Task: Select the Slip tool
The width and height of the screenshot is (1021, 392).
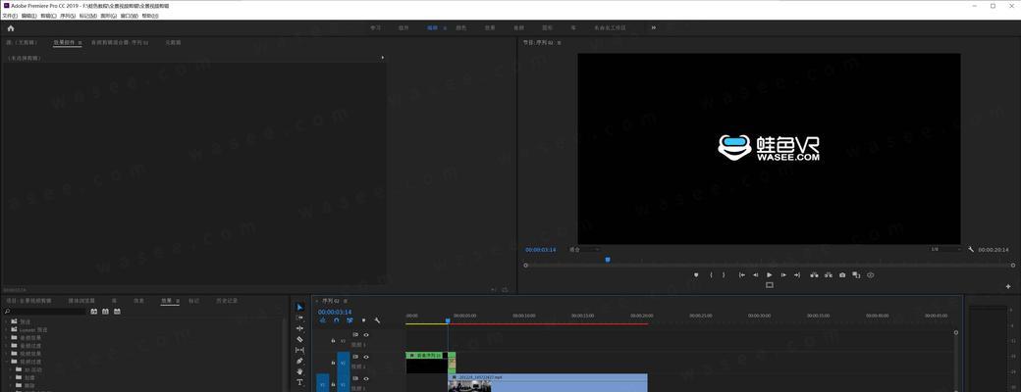Action: (299, 350)
